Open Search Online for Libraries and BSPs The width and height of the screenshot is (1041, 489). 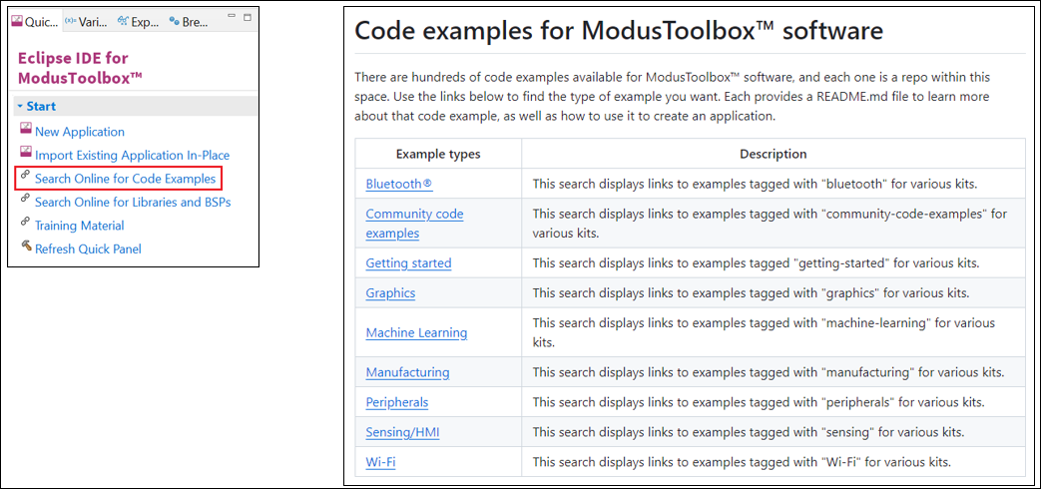[x=133, y=202]
